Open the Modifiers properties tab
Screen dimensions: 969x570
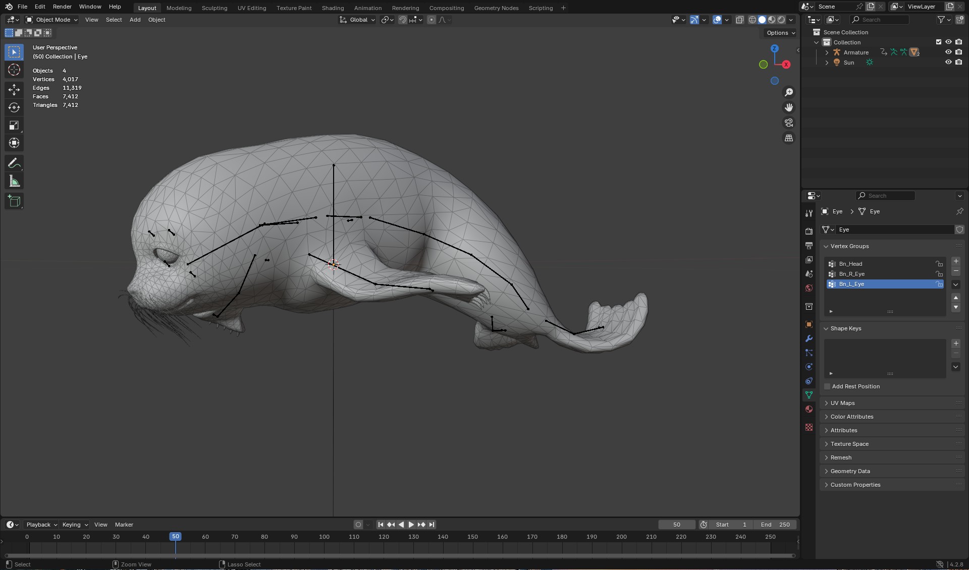coord(809,338)
